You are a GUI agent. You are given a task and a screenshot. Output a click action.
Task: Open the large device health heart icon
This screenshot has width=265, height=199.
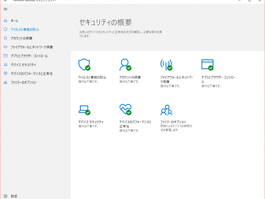[125, 110]
